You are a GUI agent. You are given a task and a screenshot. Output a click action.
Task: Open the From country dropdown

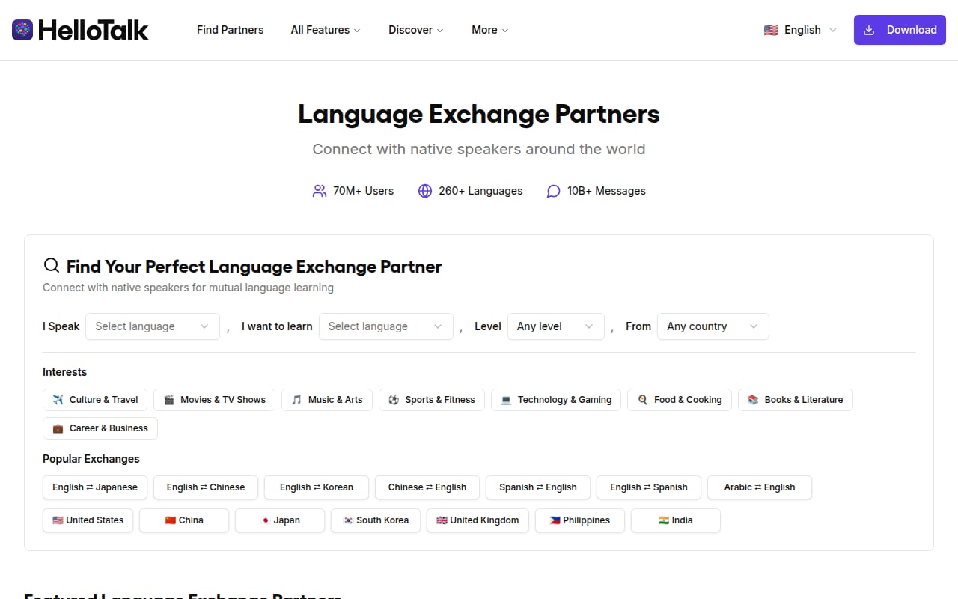click(713, 326)
